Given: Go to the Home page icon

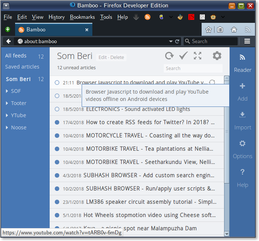Looking at the screenshot, I should 234,30.
